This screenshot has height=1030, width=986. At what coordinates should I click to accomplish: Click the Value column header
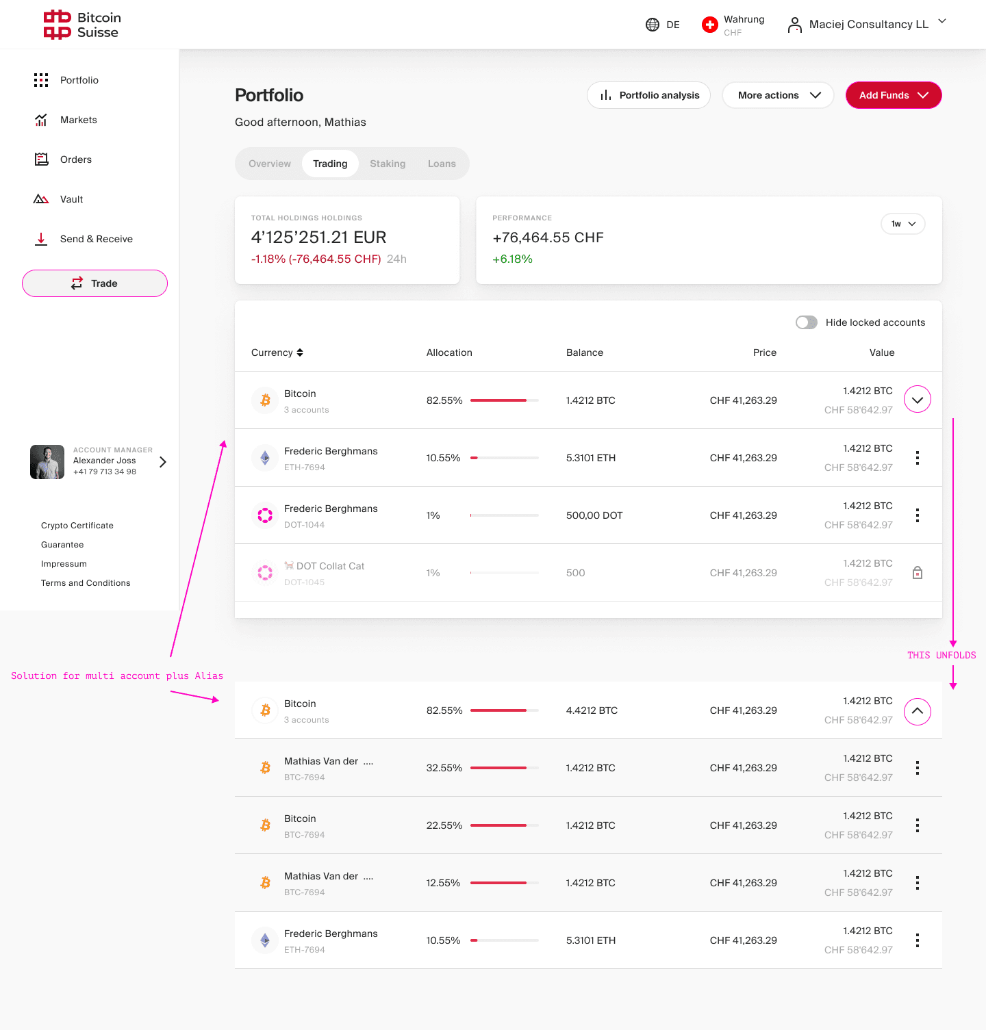point(882,352)
